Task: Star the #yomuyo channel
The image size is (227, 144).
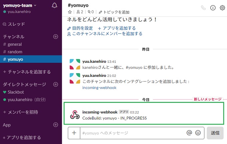Action: point(70,12)
